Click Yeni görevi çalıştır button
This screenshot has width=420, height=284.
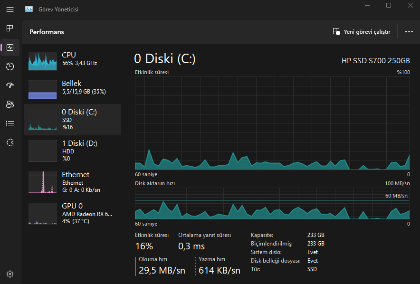(x=362, y=32)
